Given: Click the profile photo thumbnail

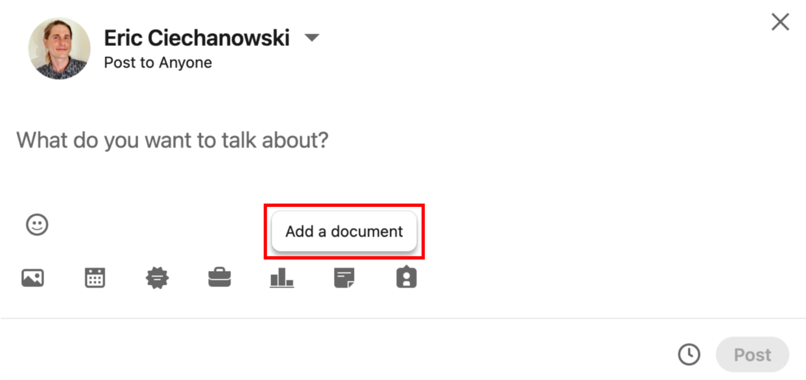Looking at the screenshot, I should (x=59, y=48).
